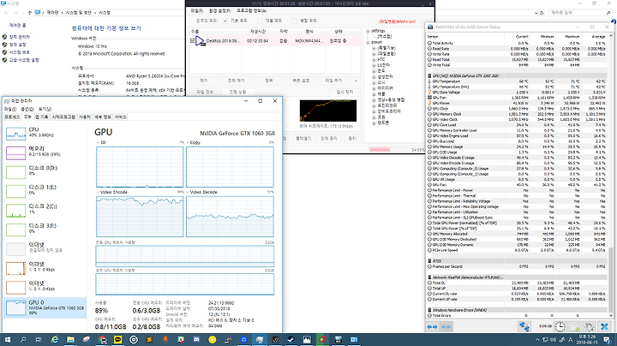
Task: Select 메모리 item in Task Manager sidebar
Action: tap(44, 152)
